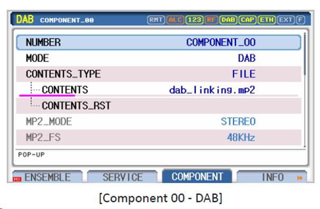This screenshot has height=209, width=320.
Task: Click the vertical scrollbar of parameter list
Action: pyautogui.click(x=305, y=90)
